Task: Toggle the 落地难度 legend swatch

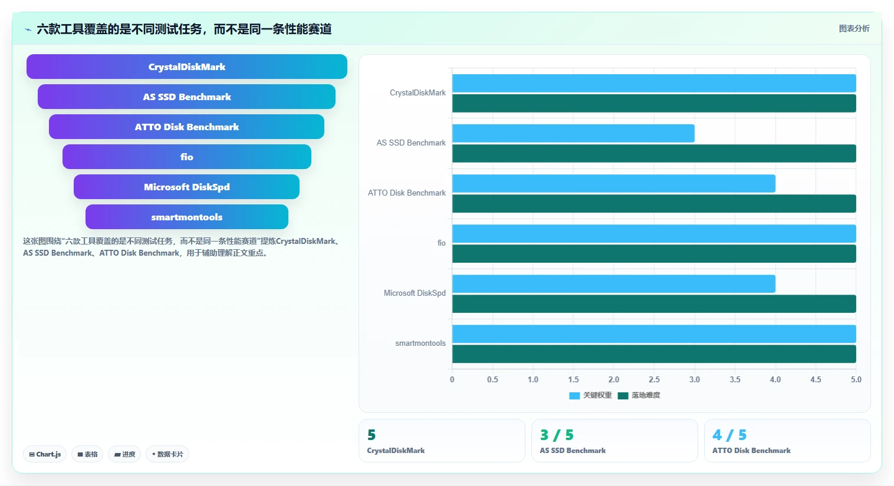Action: tap(623, 396)
